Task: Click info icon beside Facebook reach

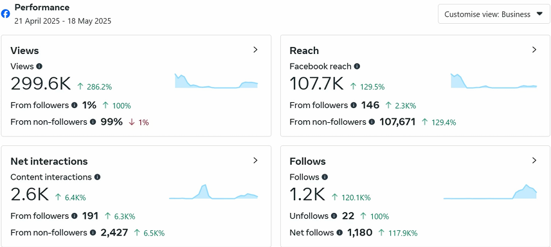Action: click(357, 66)
